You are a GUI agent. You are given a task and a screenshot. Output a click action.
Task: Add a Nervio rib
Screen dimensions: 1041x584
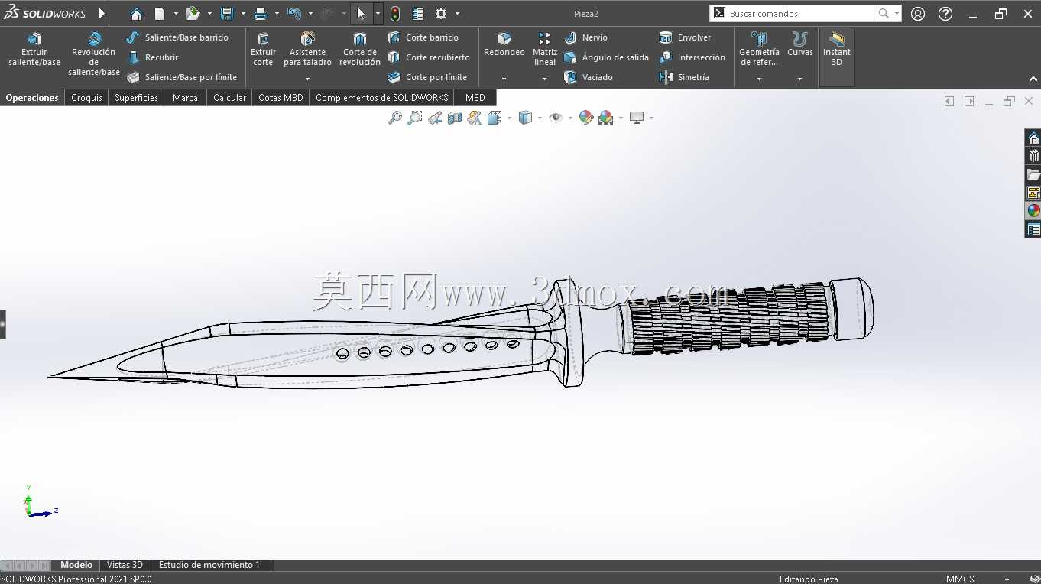(x=585, y=37)
